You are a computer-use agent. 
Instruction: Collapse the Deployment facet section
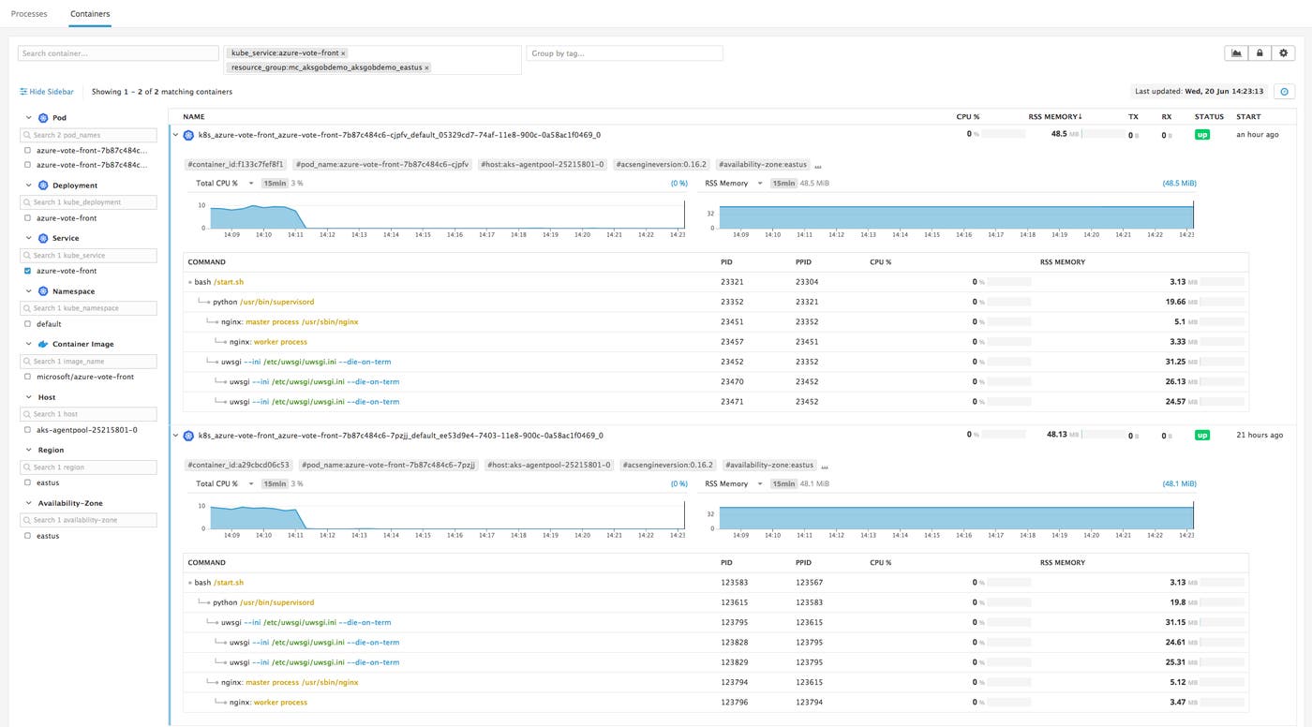tap(28, 185)
